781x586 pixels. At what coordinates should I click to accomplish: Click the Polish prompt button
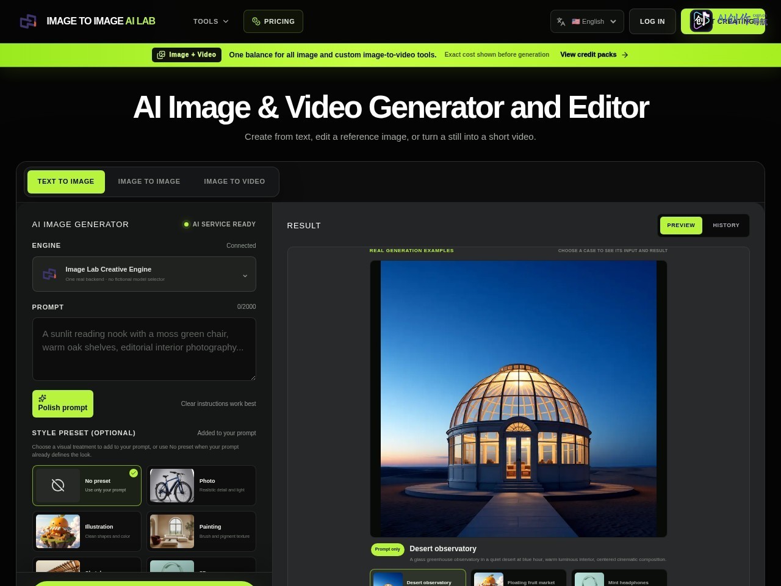pos(63,403)
